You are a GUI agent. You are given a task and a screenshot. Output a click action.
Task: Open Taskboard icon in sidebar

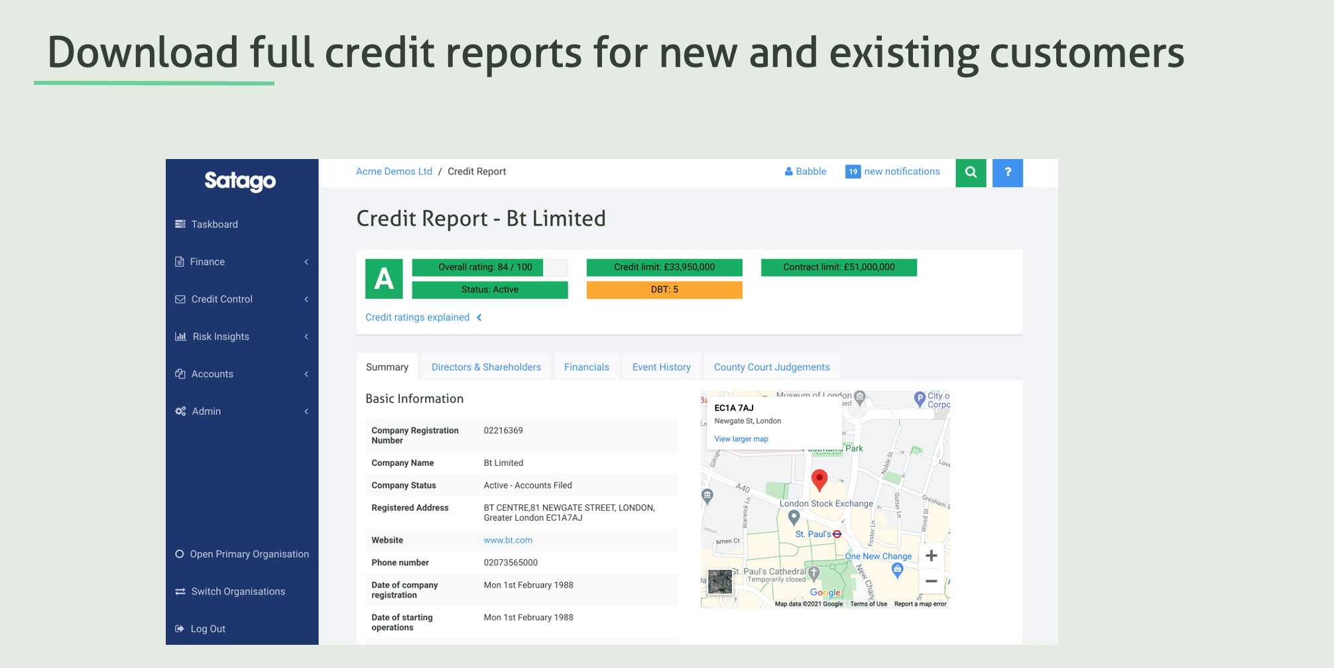180,224
